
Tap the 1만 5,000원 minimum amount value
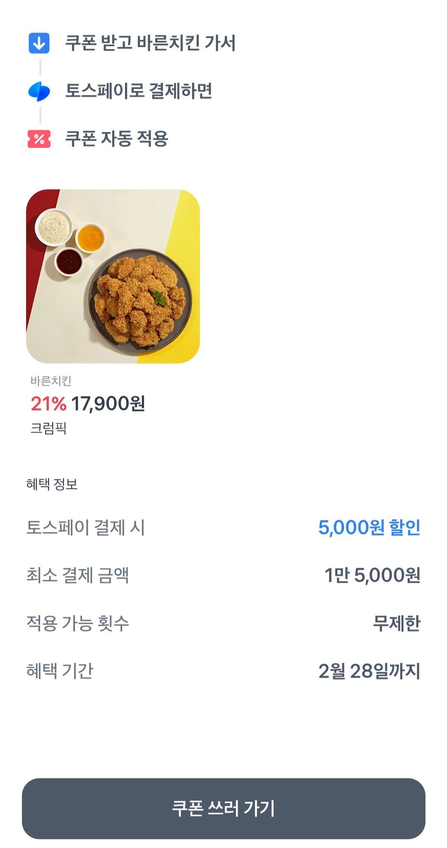pyautogui.click(x=372, y=575)
